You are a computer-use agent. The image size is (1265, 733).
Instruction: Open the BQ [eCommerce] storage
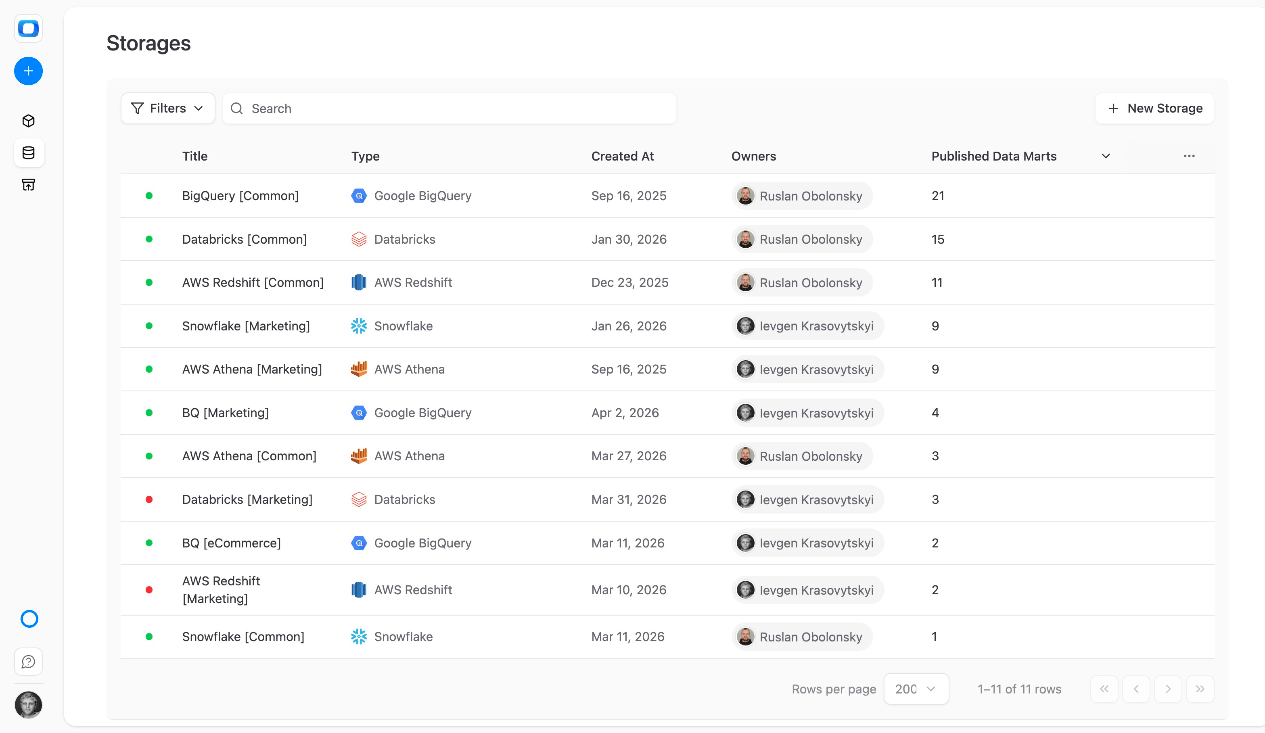tap(232, 543)
